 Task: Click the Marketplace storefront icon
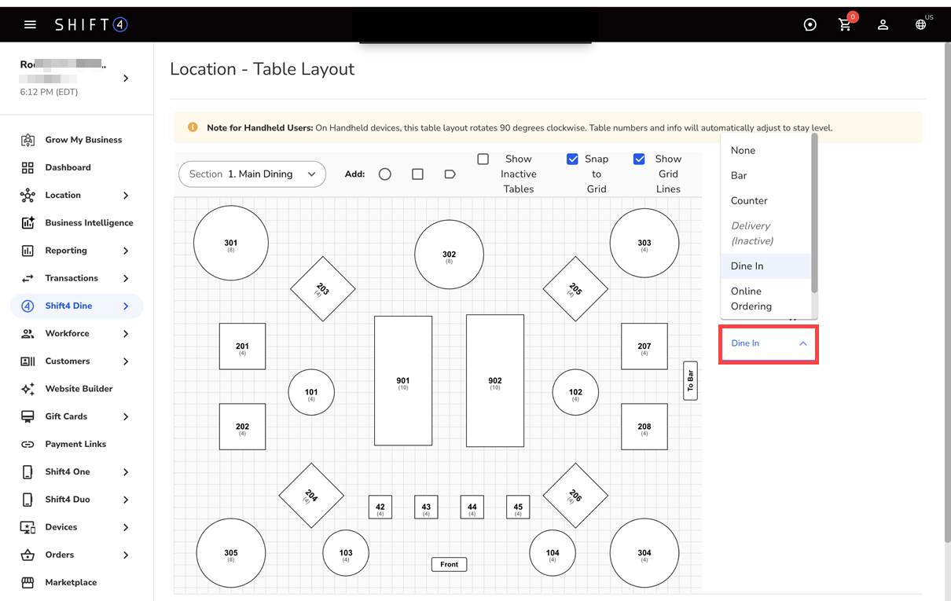coord(28,582)
